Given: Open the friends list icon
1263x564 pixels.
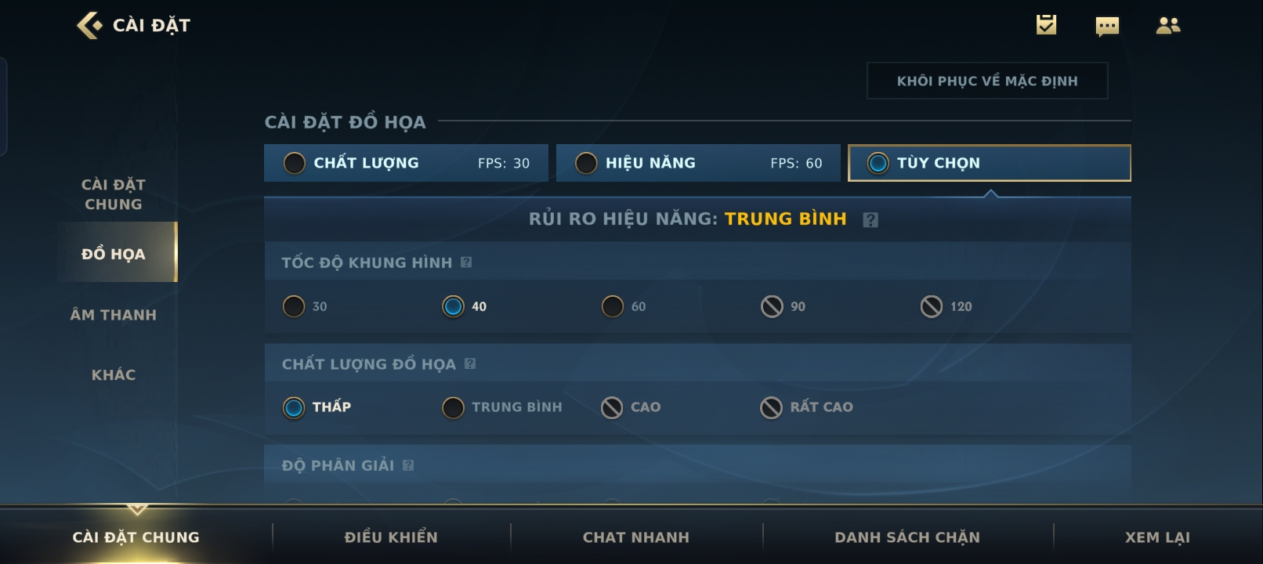Looking at the screenshot, I should click(1167, 26).
